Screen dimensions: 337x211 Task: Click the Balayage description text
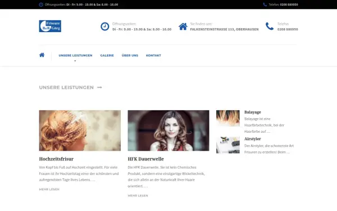[x=265, y=125]
